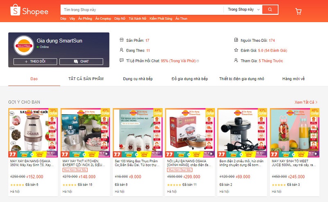
Task: Open the shopping cart icon
Action: pyautogui.click(x=298, y=11)
